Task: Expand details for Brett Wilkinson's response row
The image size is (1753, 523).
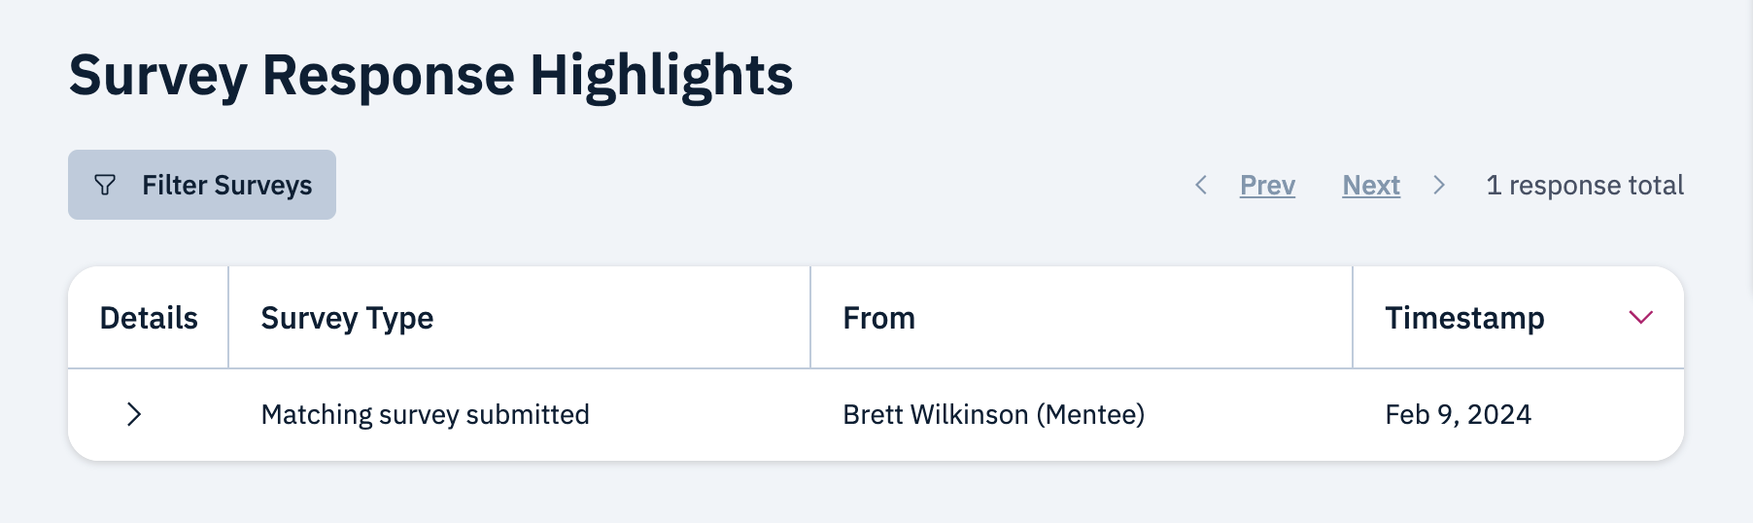Action: tap(134, 414)
